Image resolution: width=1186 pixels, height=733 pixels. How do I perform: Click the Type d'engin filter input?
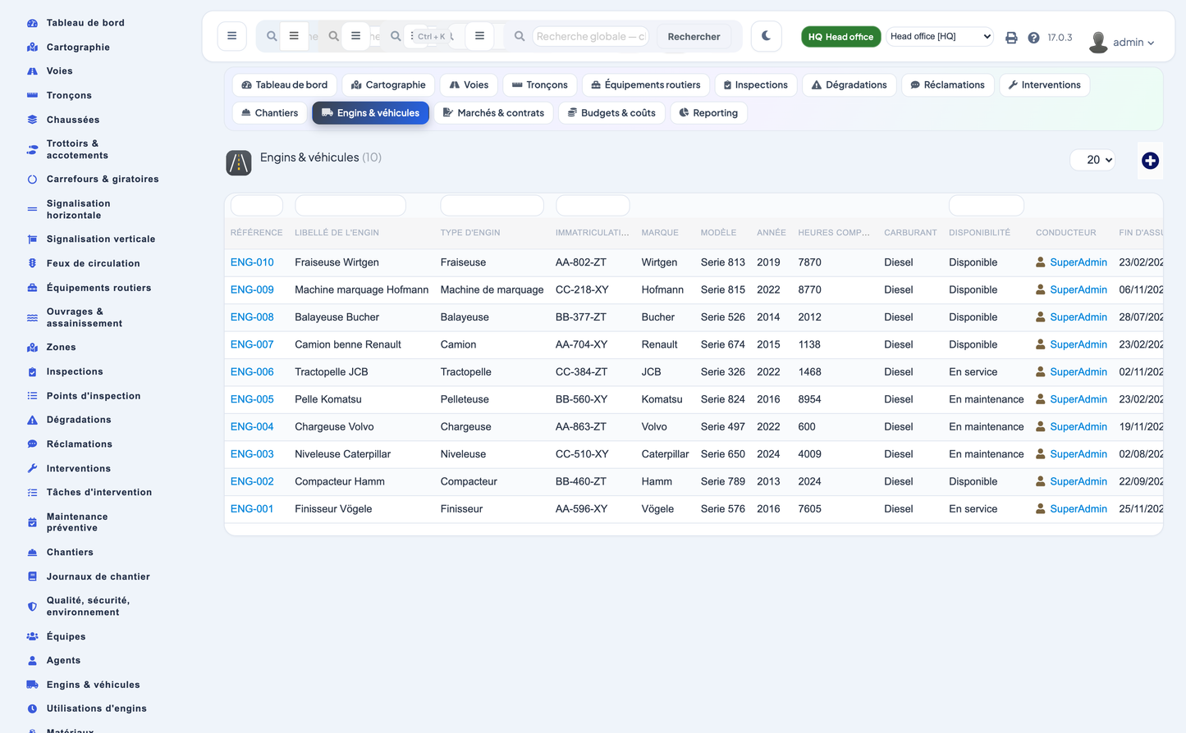coord(492,205)
